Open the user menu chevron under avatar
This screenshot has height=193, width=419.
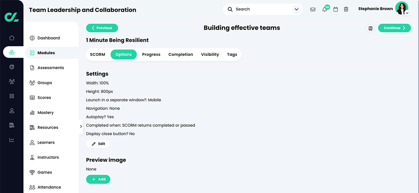tap(407, 13)
